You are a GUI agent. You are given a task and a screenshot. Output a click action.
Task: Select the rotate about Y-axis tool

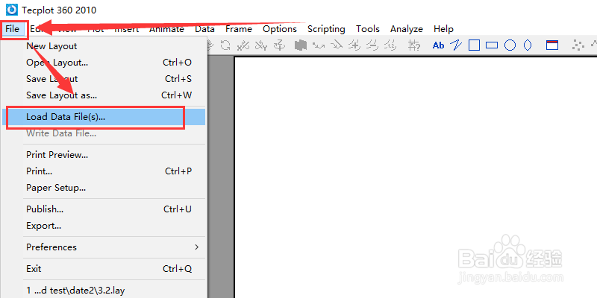coord(260,45)
